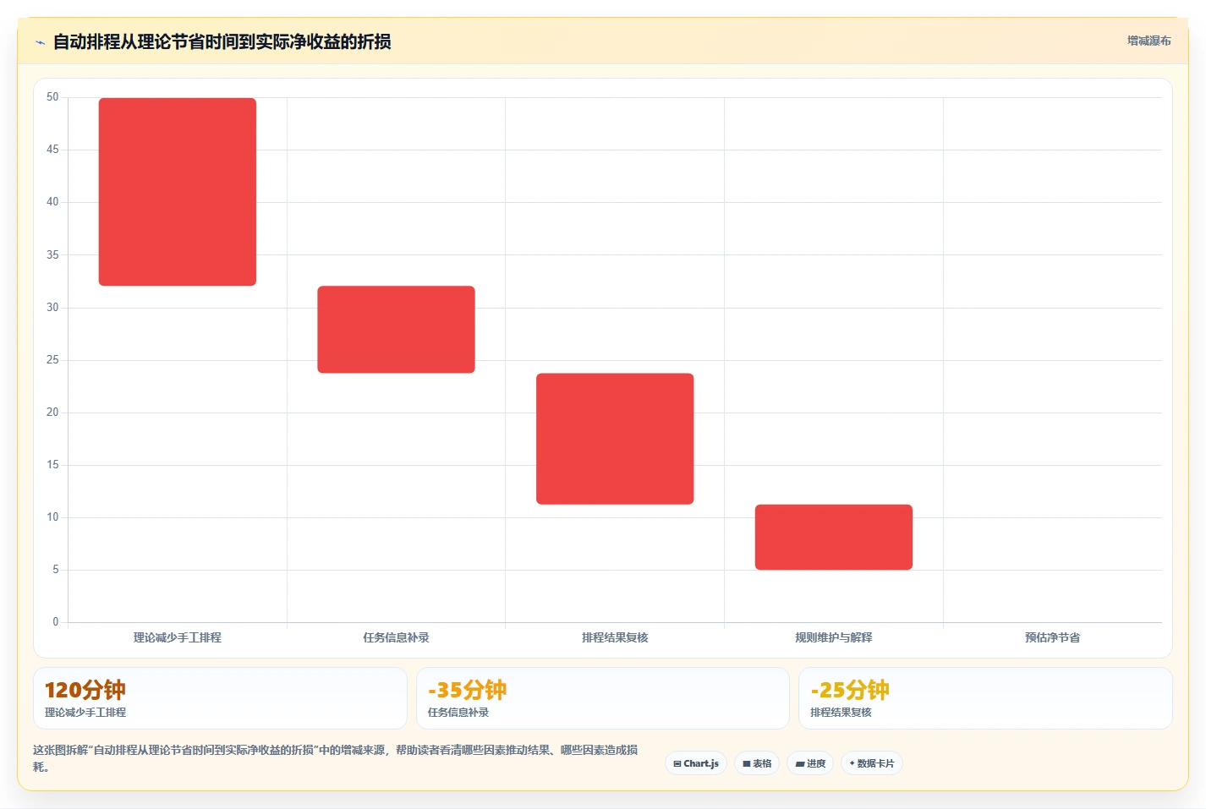This screenshot has height=809, width=1206.
Task: Click the 规则维护与解释 axis label
Action: 834,637
